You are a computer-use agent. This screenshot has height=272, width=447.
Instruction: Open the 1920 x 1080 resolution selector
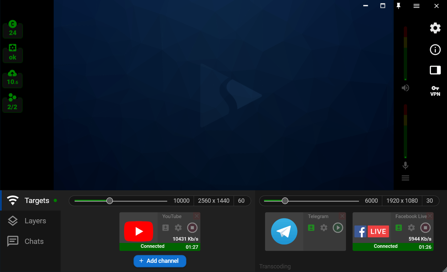tap(402, 201)
